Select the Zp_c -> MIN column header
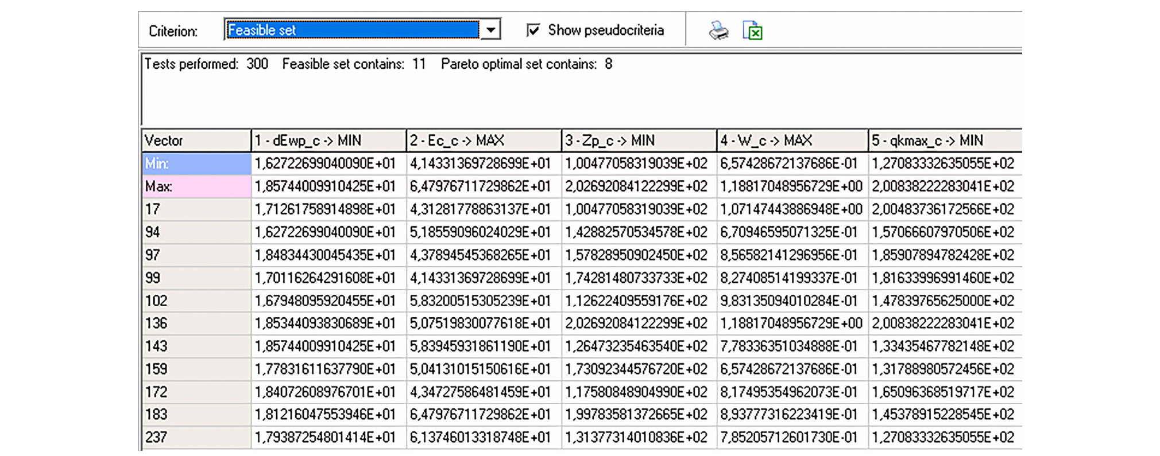 tap(638, 141)
